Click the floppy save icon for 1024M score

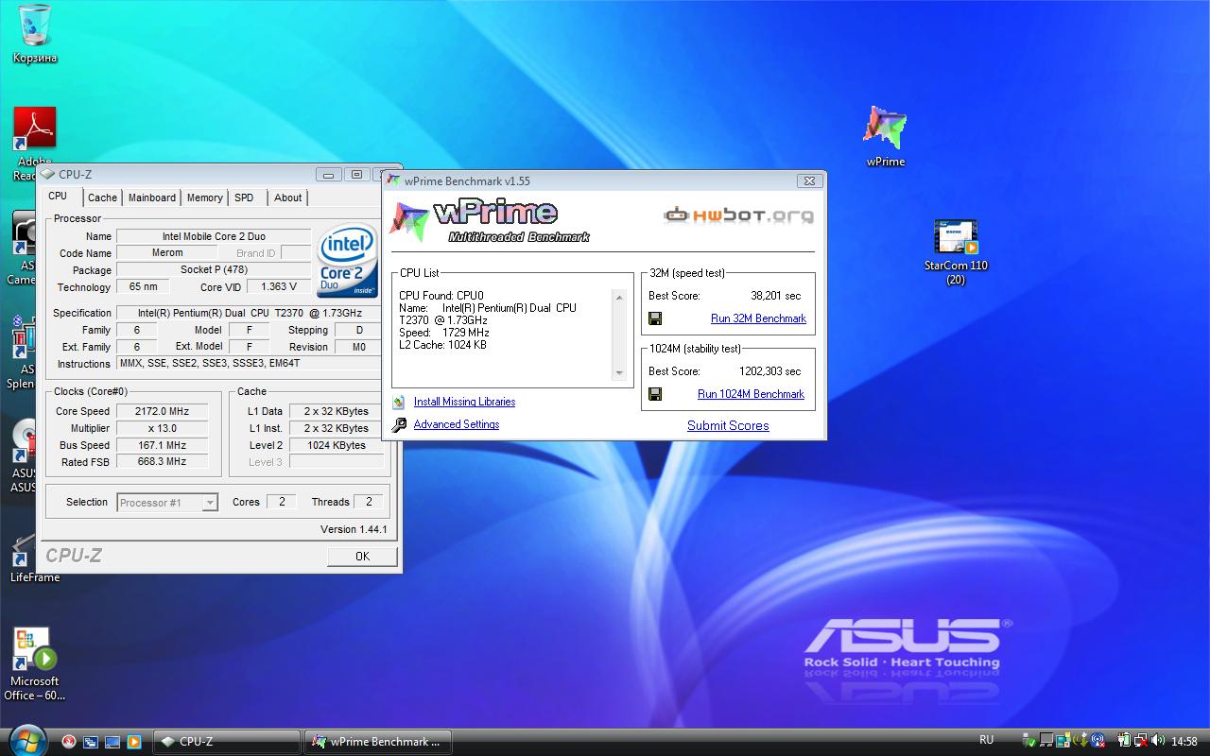click(655, 394)
